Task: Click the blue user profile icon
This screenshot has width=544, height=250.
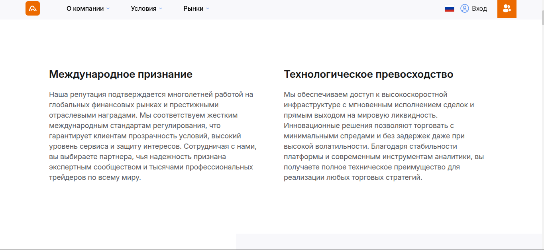Action: [464, 8]
